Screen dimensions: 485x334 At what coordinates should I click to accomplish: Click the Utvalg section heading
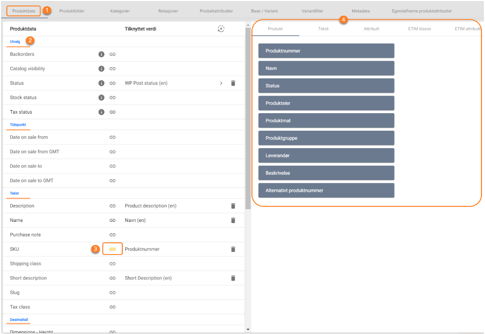[x=15, y=42]
